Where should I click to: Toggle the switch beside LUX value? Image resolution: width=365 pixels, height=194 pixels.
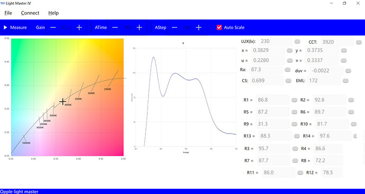coord(297,41)
